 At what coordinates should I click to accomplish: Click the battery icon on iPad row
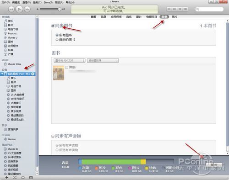click(28, 74)
